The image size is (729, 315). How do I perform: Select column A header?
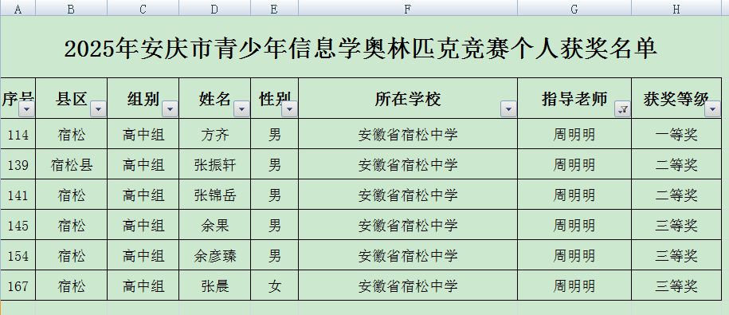point(18,9)
